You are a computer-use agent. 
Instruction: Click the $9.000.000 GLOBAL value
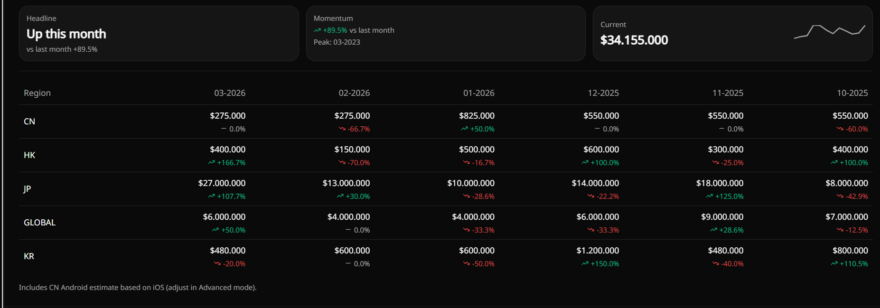[x=722, y=217]
